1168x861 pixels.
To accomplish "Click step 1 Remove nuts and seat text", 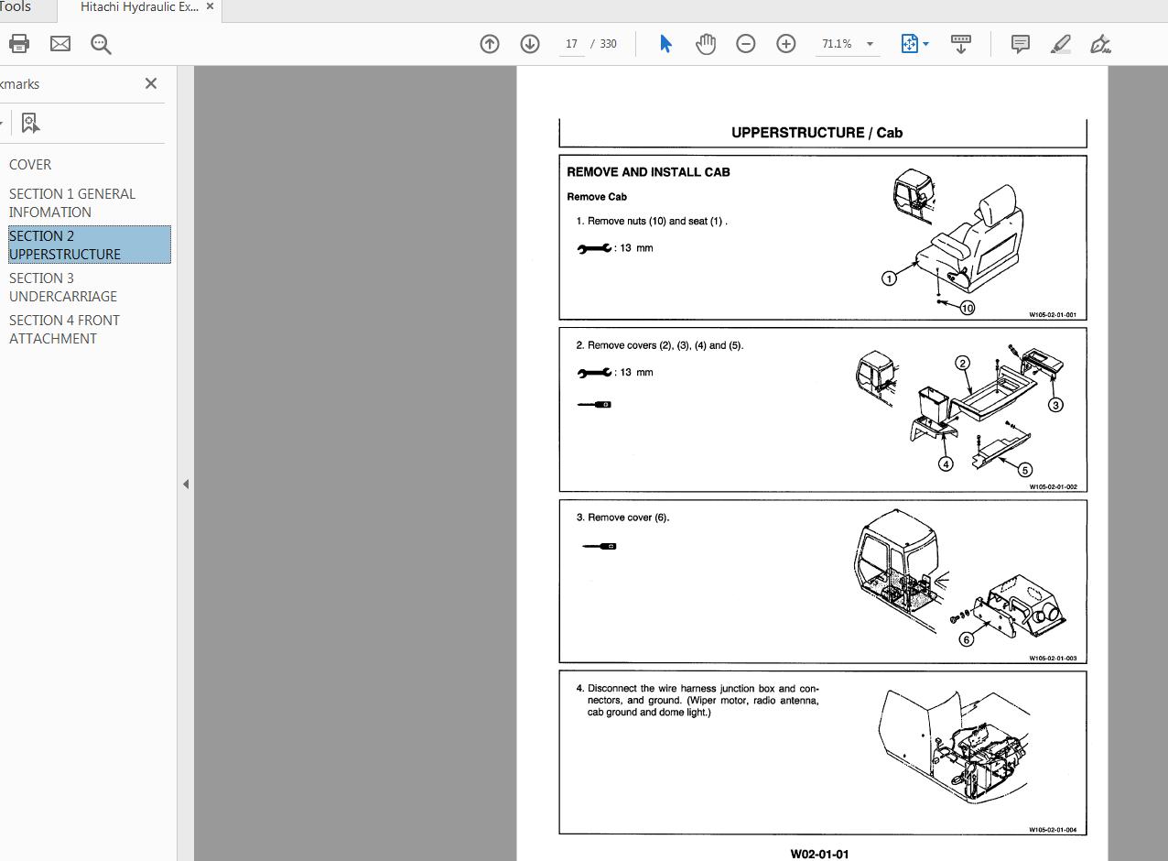I will click(652, 221).
